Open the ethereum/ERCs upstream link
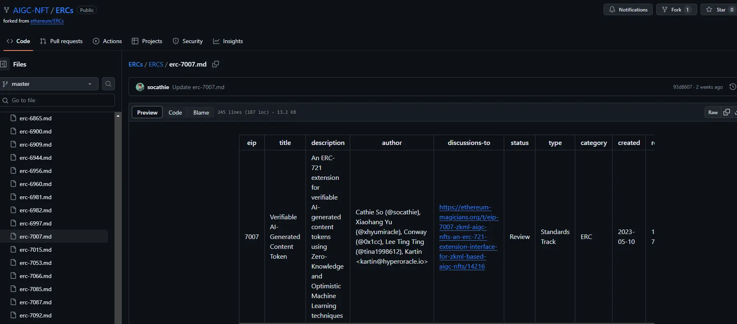This screenshot has height=324, width=737. pyautogui.click(x=47, y=21)
